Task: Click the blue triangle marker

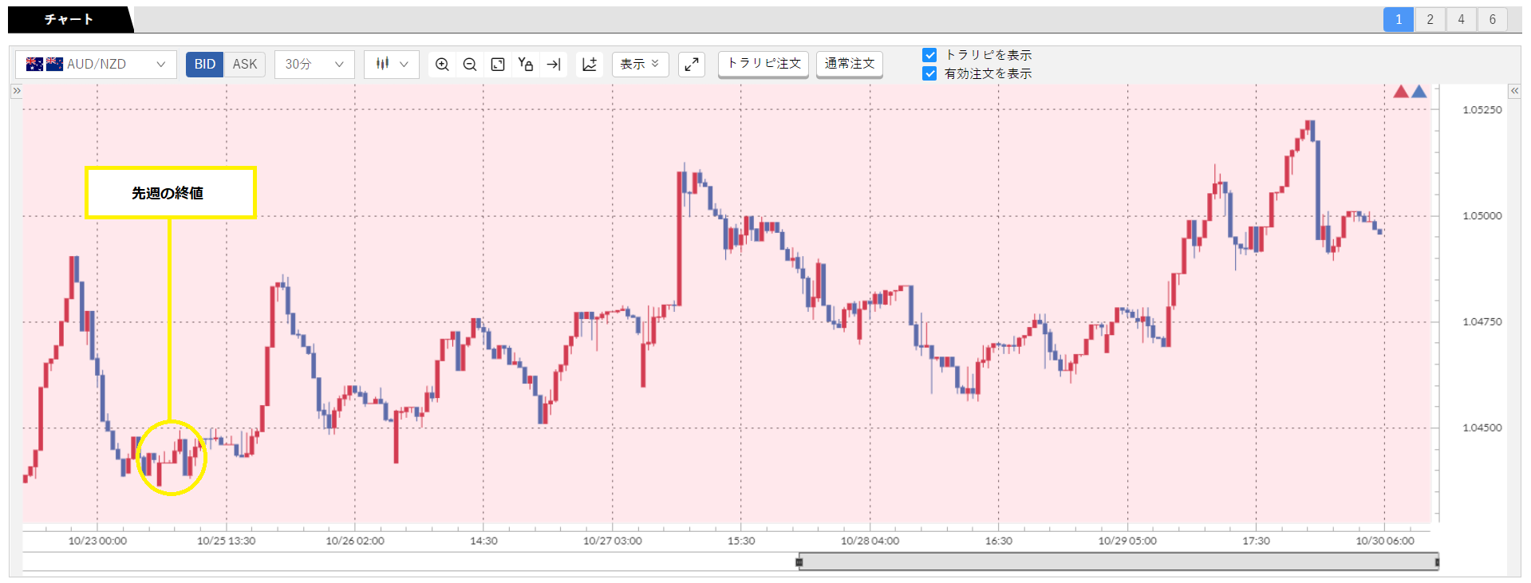Action: (1419, 92)
